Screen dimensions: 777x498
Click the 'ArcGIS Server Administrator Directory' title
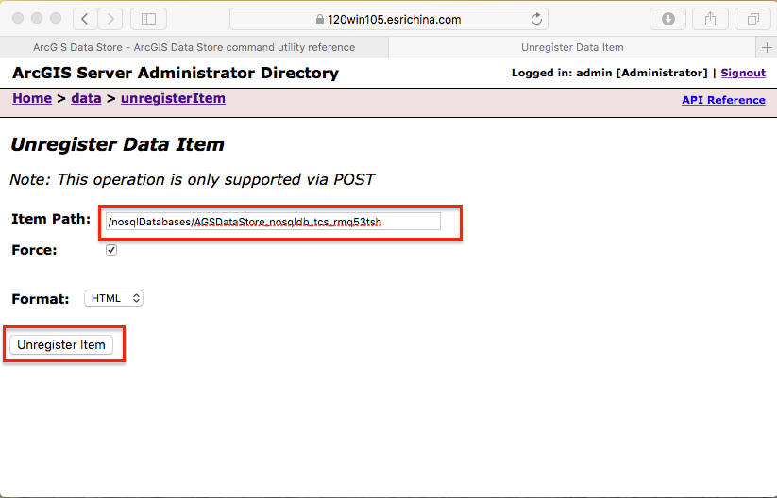[x=176, y=73]
